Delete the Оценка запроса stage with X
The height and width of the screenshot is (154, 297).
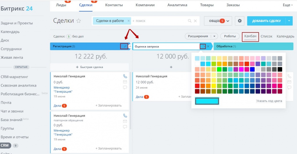[x=208, y=46]
